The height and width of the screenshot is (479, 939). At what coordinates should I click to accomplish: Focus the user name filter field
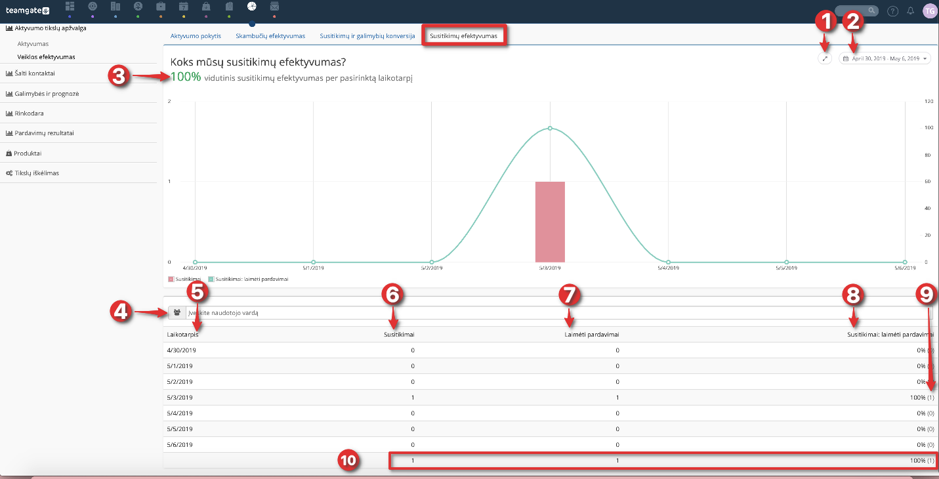point(558,313)
